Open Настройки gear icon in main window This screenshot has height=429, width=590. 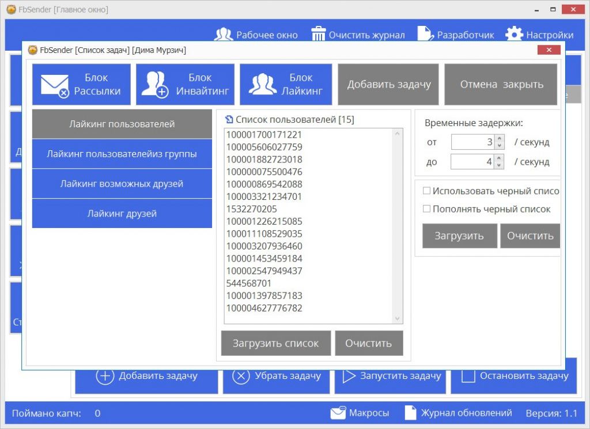514,34
